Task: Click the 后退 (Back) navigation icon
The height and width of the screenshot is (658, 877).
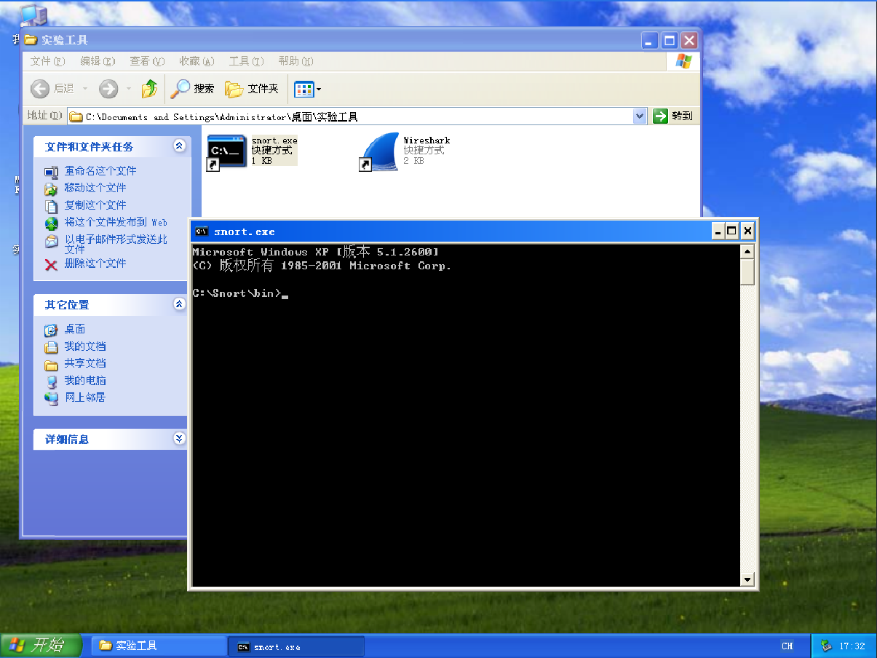Action: tap(41, 89)
